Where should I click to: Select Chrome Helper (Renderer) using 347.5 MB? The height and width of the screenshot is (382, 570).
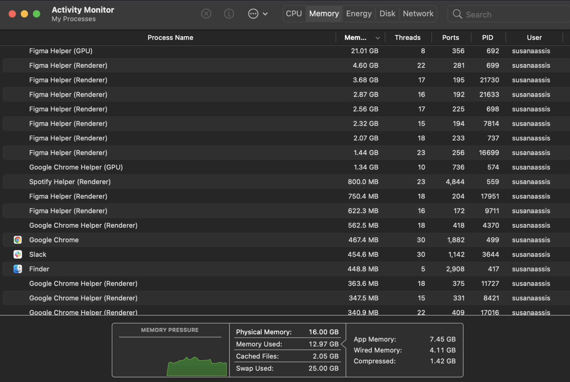(286, 298)
